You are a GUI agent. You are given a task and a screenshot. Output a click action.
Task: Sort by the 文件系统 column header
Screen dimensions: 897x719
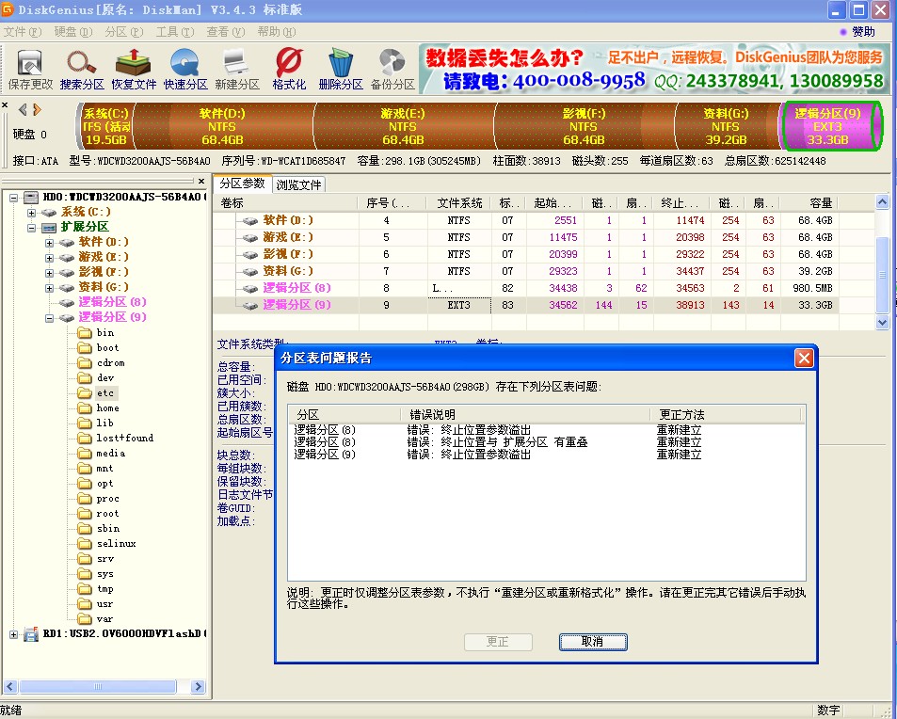click(459, 203)
